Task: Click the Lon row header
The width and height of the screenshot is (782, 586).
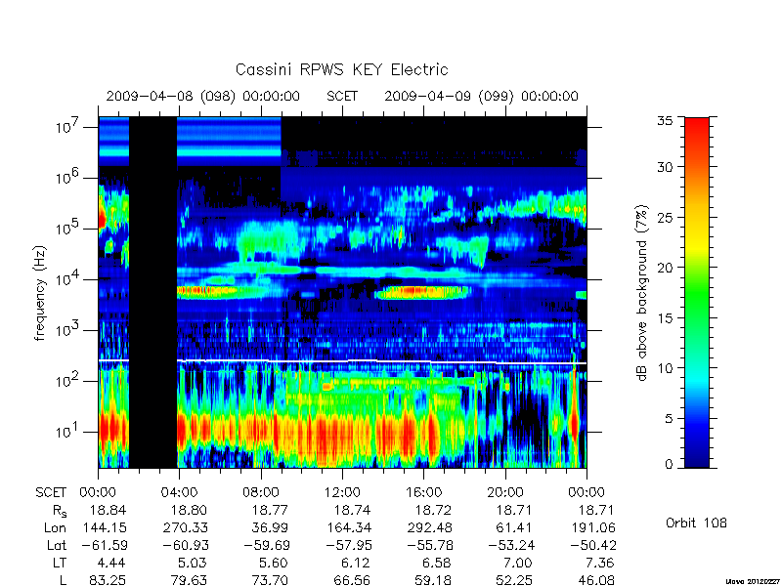Action: (x=55, y=527)
